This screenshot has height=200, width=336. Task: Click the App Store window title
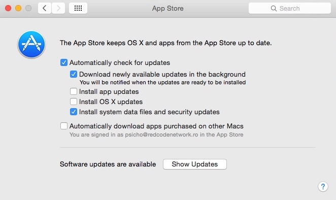(168, 8)
